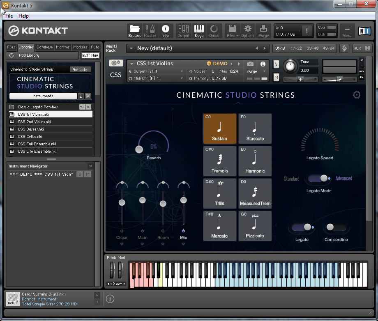The width and height of the screenshot is (378, 321).
Task: Open the Midi Ch dropdown
Action: click(x=182, y=78)
